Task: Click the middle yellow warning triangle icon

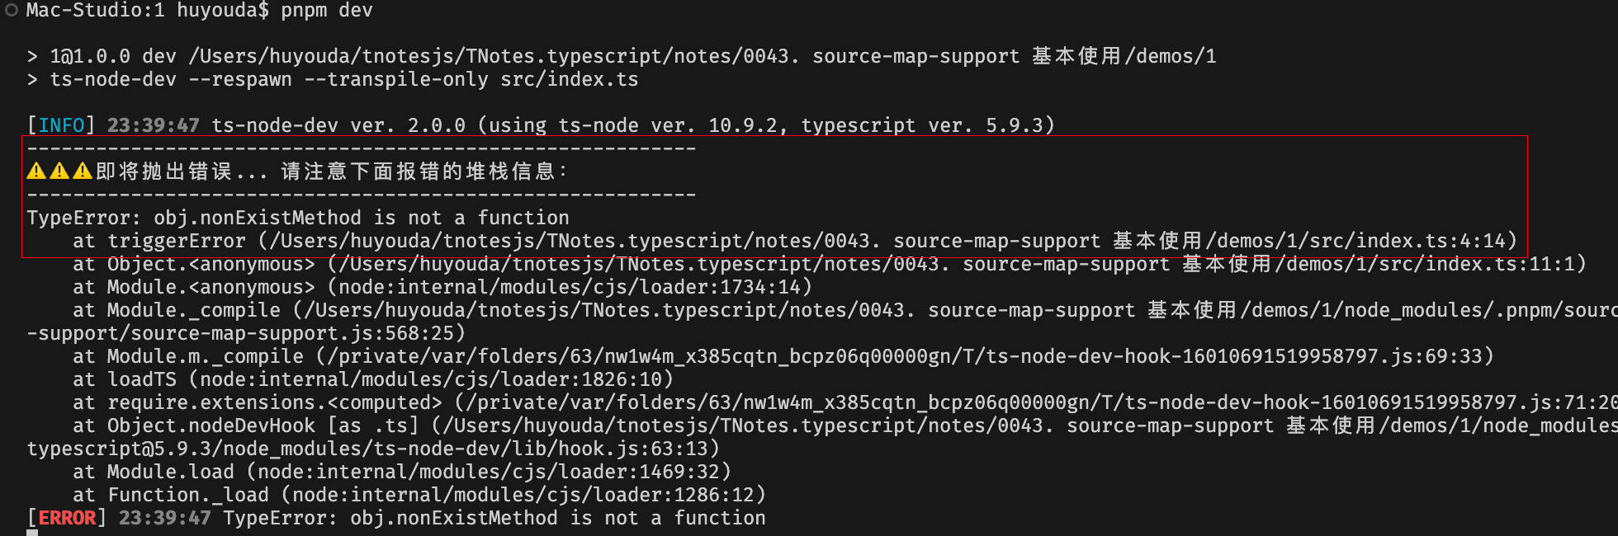Action: click(x=59, y=171)
